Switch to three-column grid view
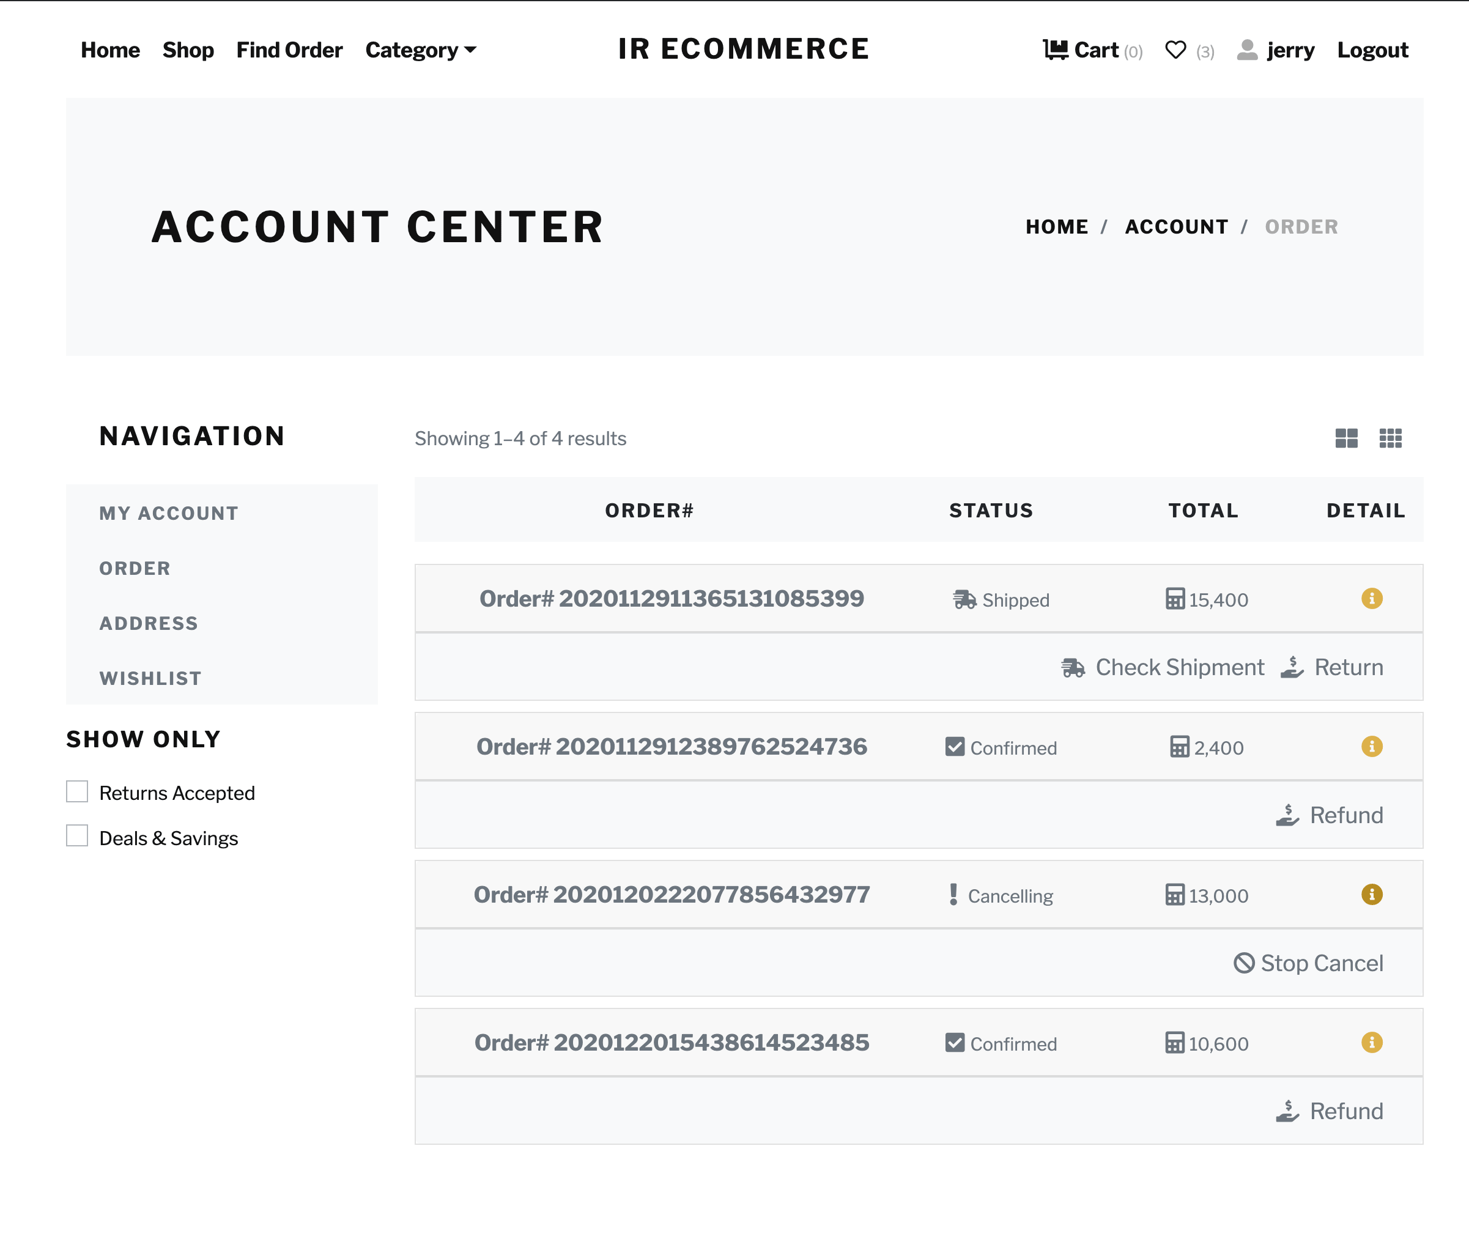The height and width of the screenshot is (1239, 1469). tap(1390, 438)
